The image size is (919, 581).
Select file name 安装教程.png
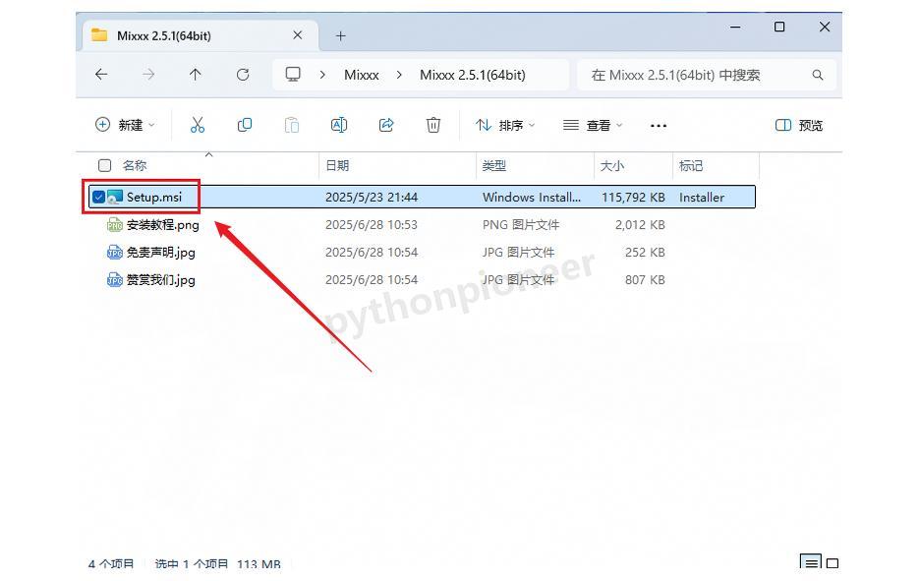click(x=163, y=224)
